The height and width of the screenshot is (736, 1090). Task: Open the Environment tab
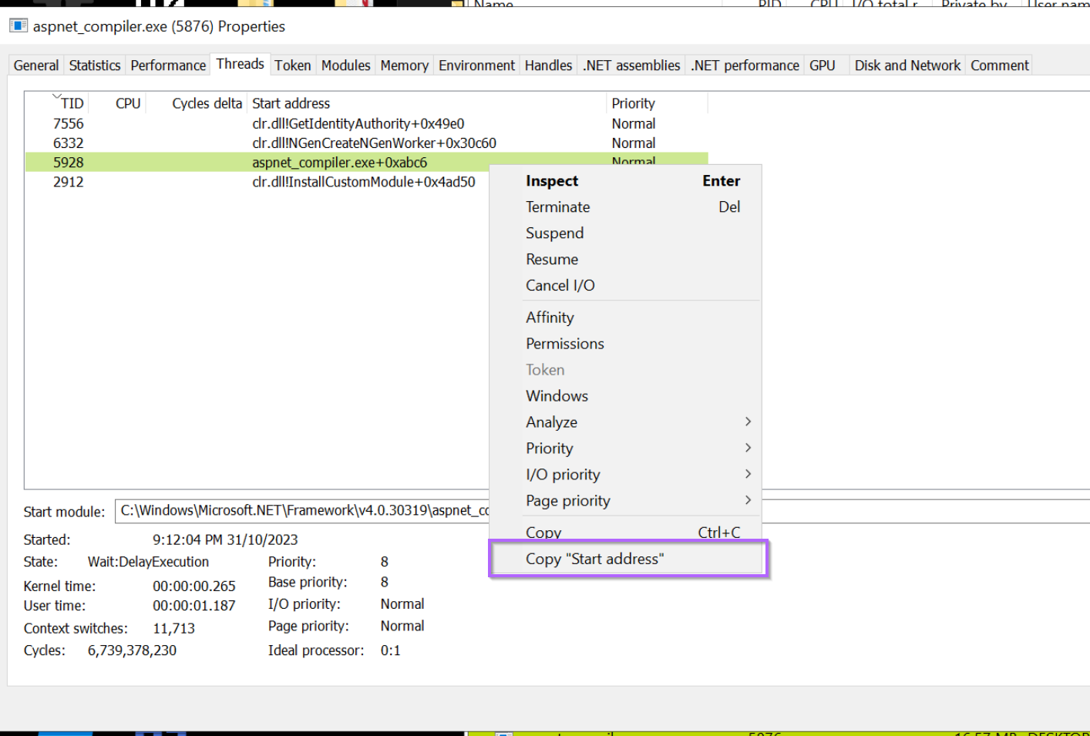[x=476, y=66]
